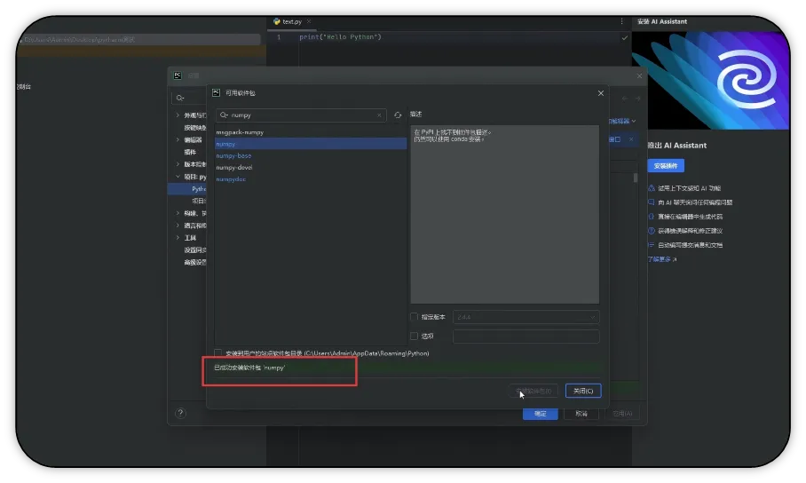
Task: Select 插件 in Settings tree
Action: [190, 152]
